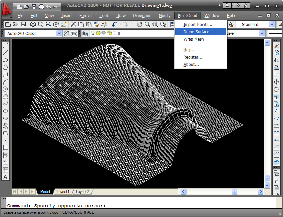
Task: Click the Erase tool in Modify toolbar
Action: (x=276, y=45)
